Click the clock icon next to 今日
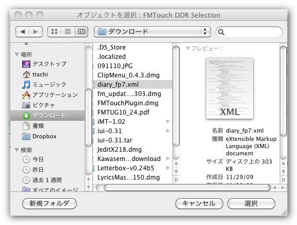The width and height of the screenshot is (297, 225). 26,159
